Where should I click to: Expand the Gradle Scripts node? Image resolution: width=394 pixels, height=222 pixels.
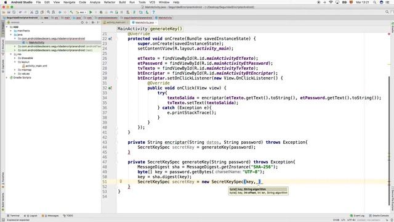7,78
